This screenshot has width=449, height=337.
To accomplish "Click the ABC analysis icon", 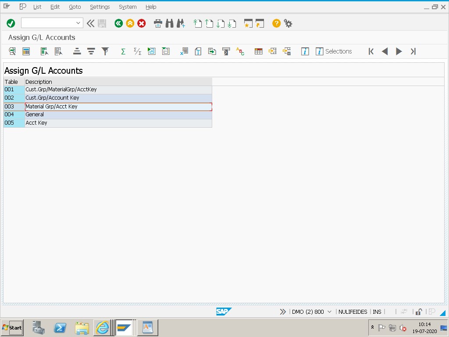I will click(240, 51).
